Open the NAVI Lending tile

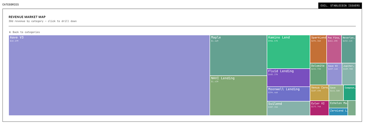[238, 95]
